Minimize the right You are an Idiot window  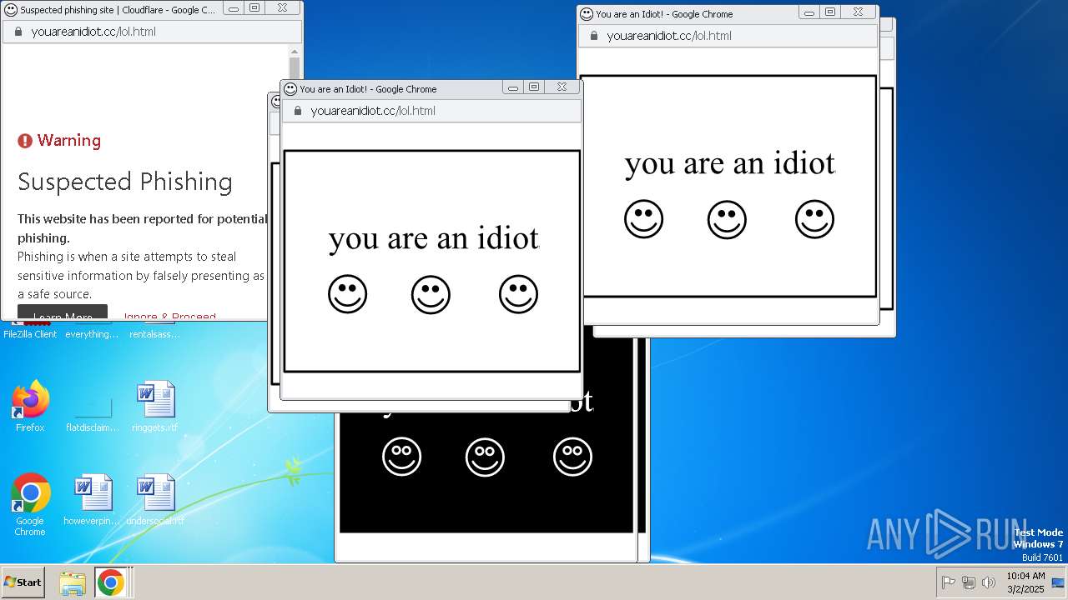coord(809,12)
